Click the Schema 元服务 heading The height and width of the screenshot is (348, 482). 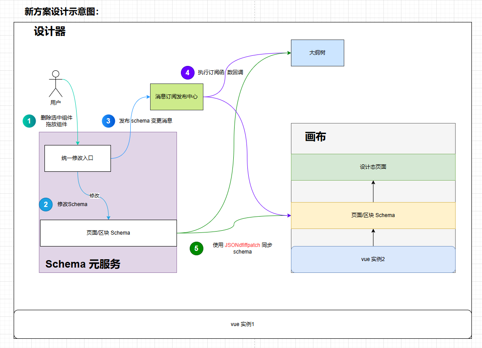(x=83, y=264)
